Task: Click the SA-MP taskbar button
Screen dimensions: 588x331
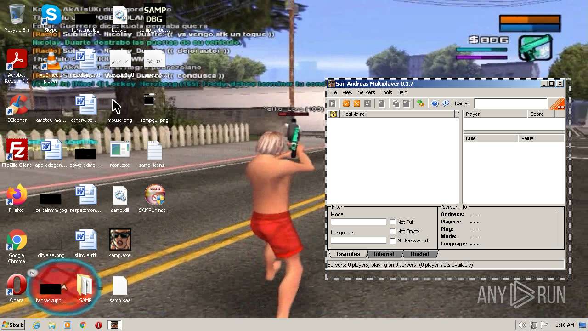Action: pos(114,325)
